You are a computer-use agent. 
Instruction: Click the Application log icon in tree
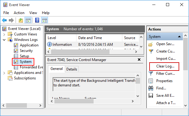[x=16, y=45]
